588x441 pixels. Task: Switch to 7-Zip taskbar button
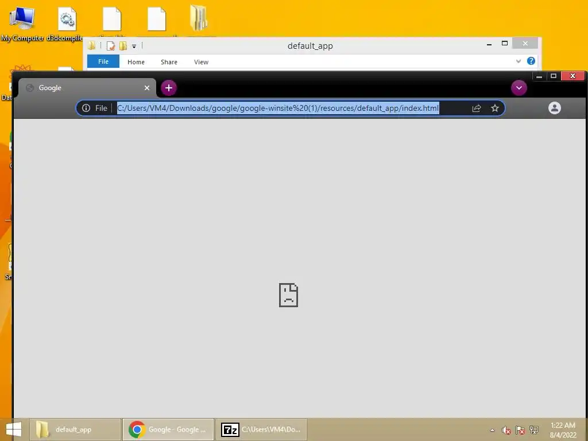point(261,430)
